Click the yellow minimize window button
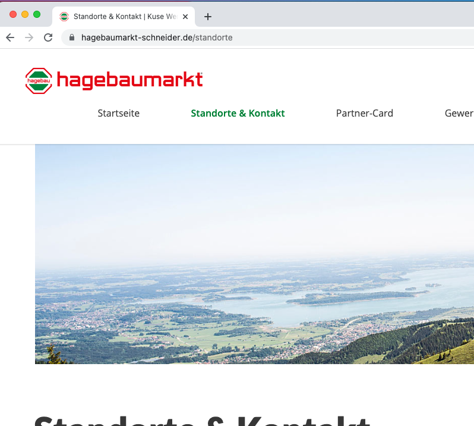474x426 pixels. [x=25, y=14]
